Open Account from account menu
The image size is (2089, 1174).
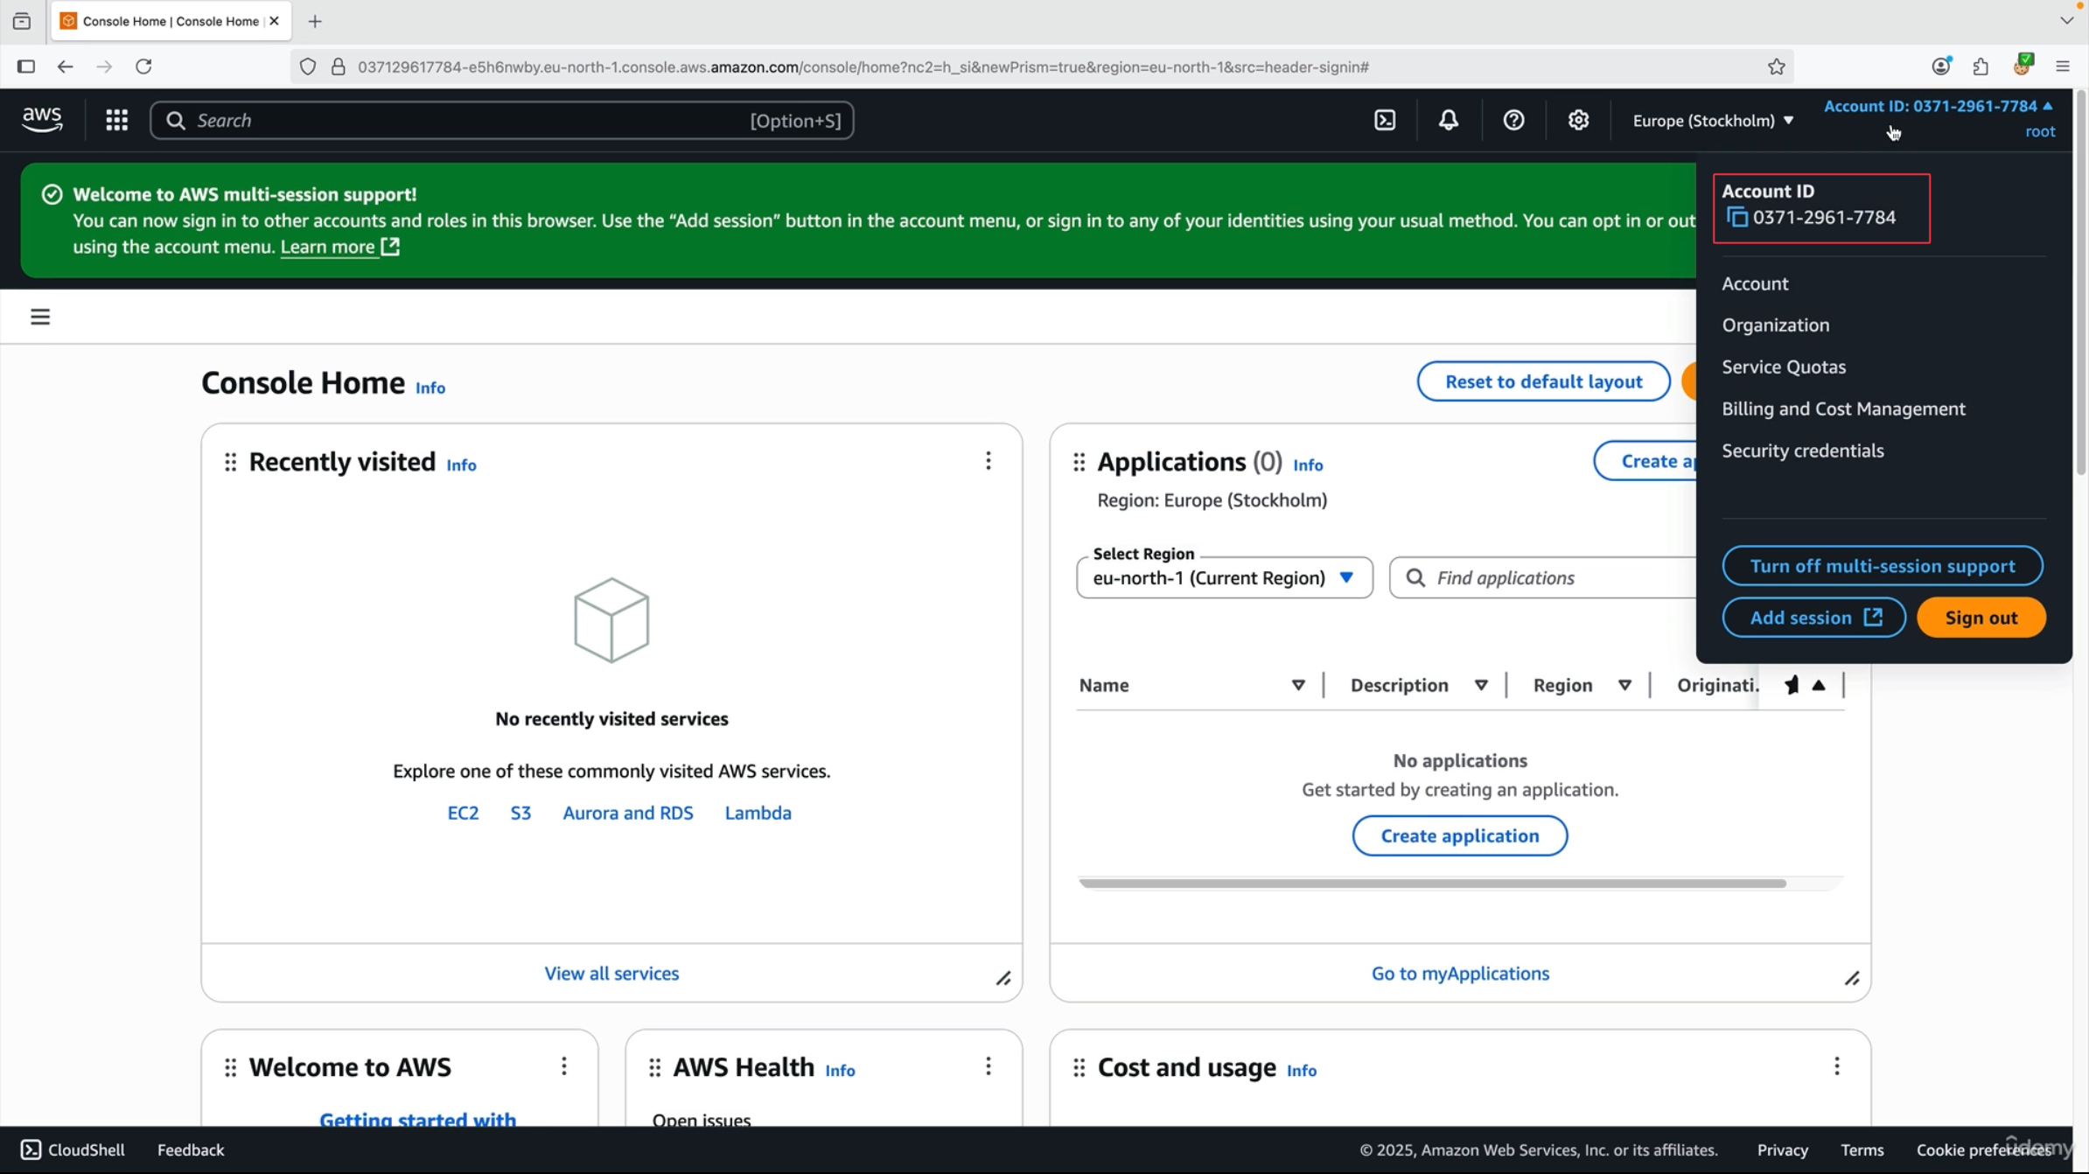[x=1755, y=283]
